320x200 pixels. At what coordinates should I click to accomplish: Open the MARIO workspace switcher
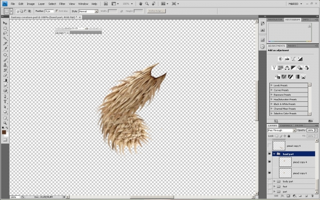click(295, 4)
